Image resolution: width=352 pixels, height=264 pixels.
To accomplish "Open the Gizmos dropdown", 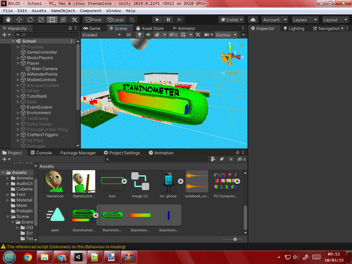I will [x=223, y=35].
